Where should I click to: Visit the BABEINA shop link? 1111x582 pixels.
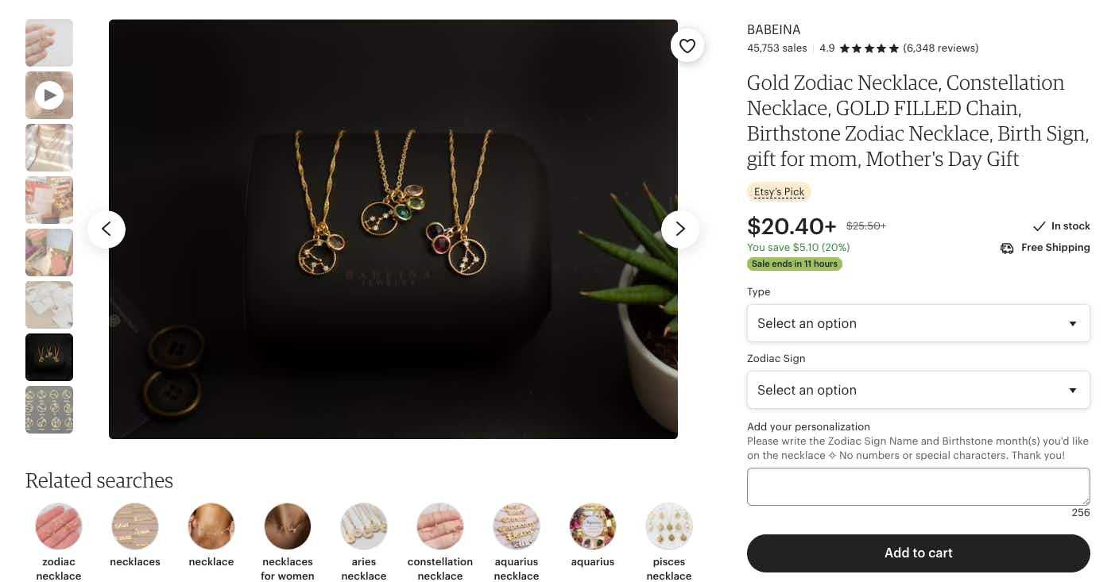coord(773,29)
